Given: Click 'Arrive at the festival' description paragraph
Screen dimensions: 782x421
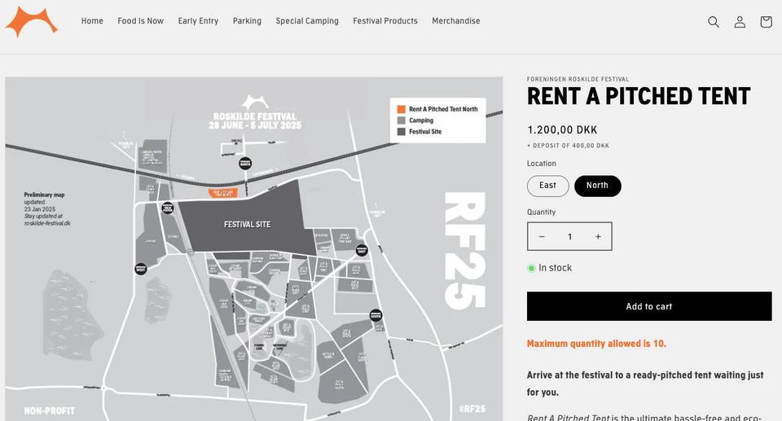Looking at the screenshot, I should (645, 384).
